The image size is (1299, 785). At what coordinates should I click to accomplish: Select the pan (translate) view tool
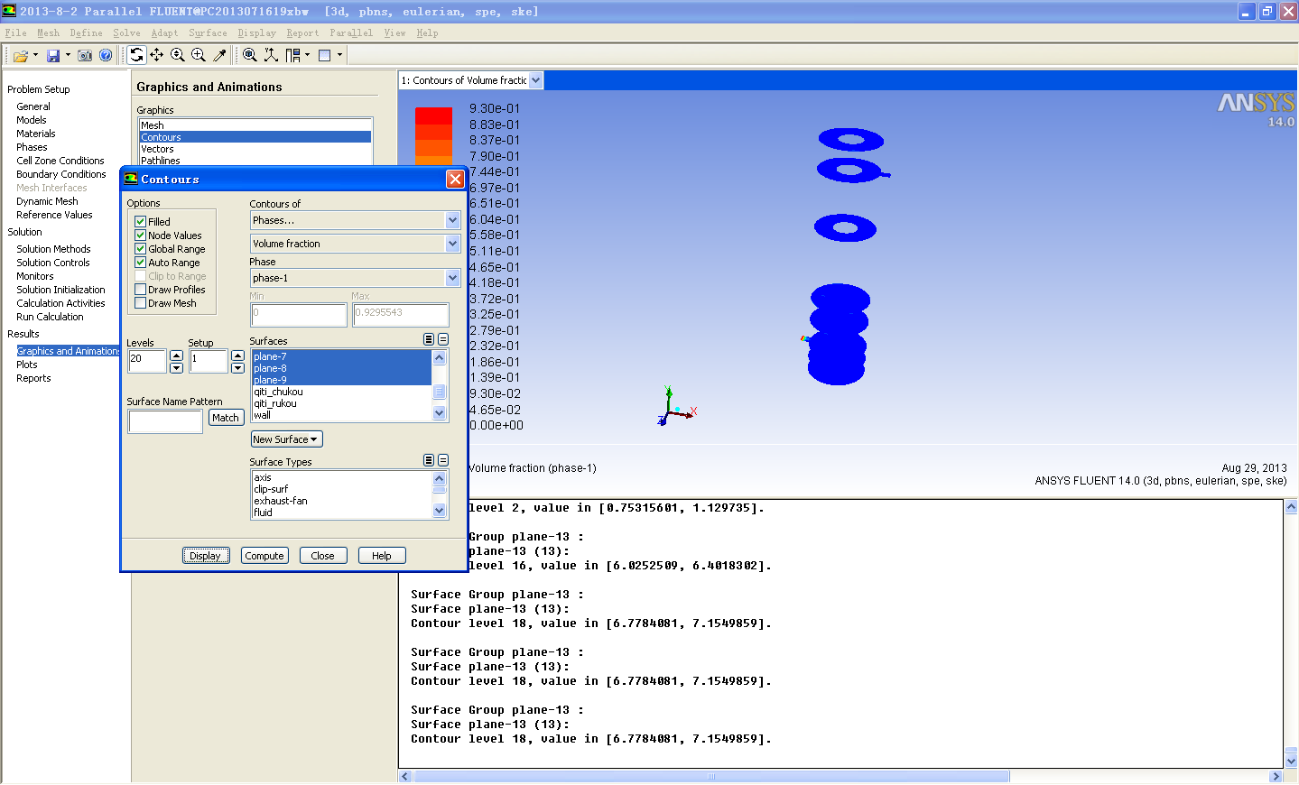click(x=157, y=55)
